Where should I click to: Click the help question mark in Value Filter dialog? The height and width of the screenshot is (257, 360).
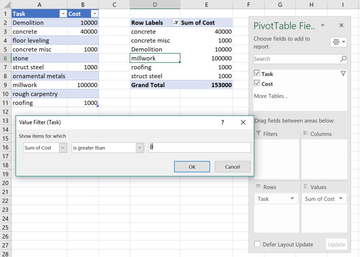(x=223, y=122)
